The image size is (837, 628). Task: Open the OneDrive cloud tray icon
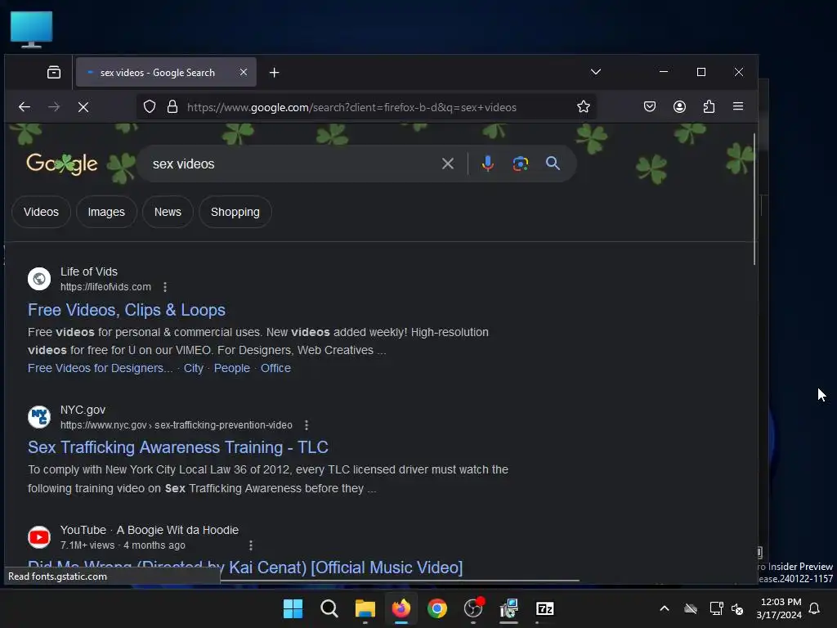coord(691,608)
